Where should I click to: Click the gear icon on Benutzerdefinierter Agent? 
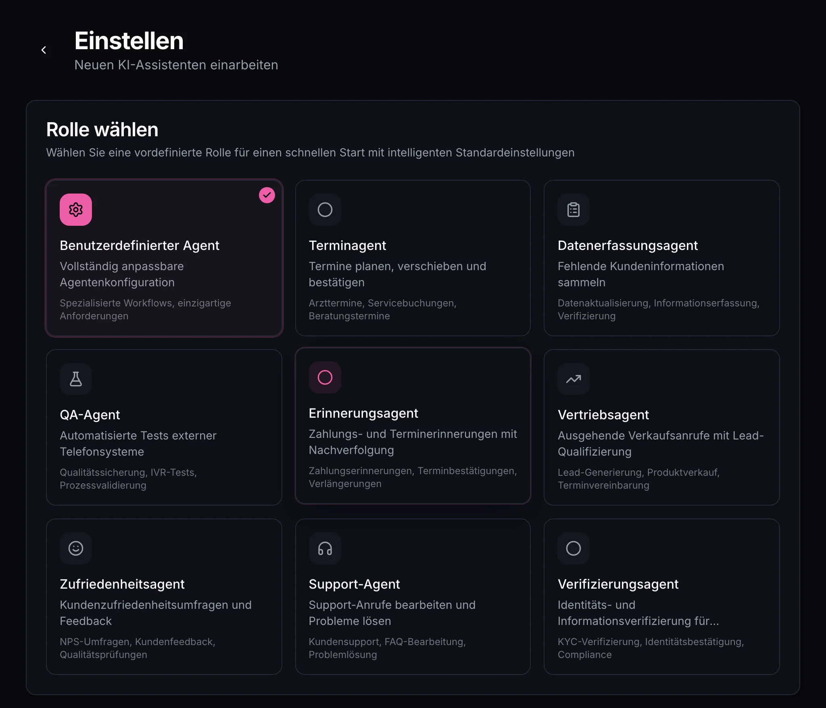(76, 209)
